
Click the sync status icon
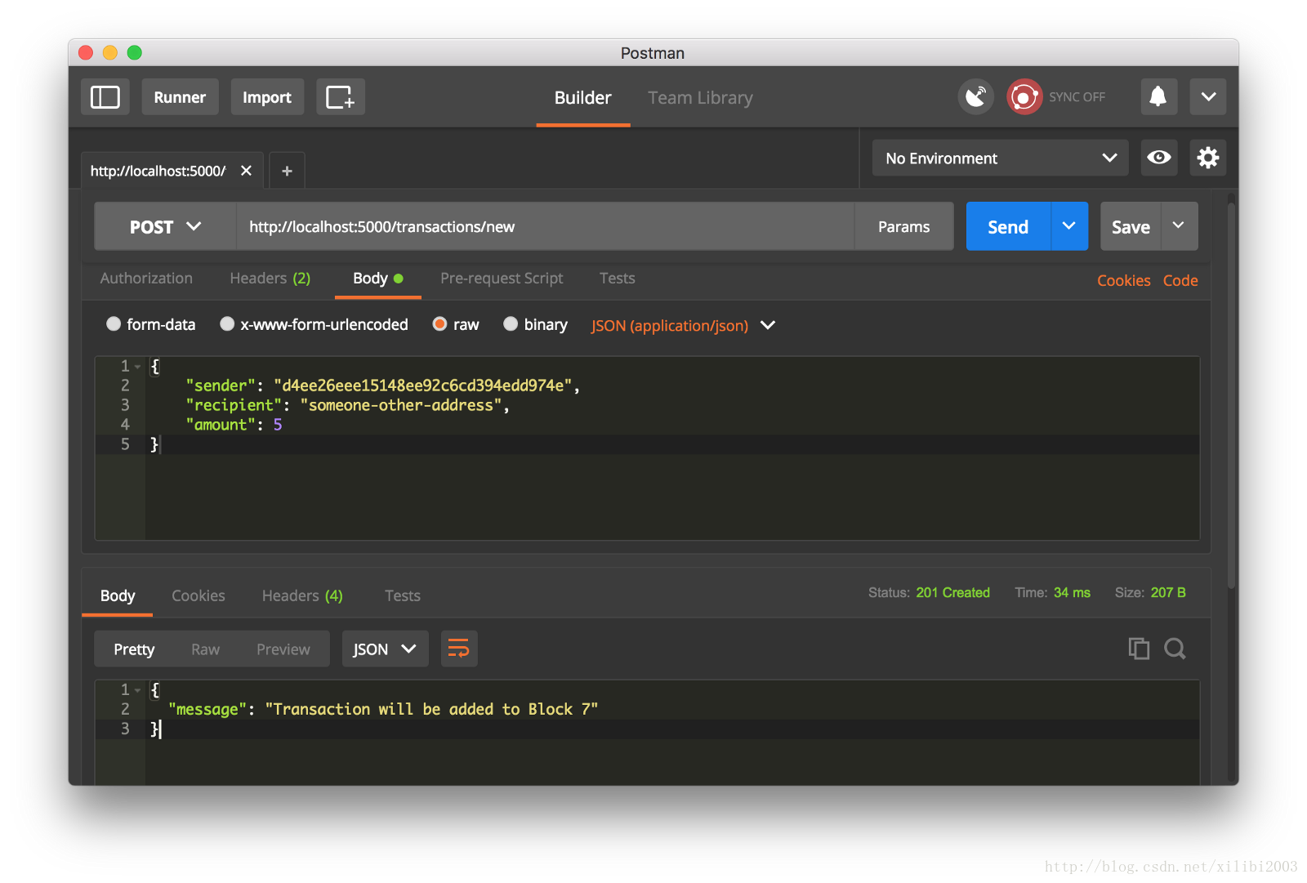[1024, 97]
